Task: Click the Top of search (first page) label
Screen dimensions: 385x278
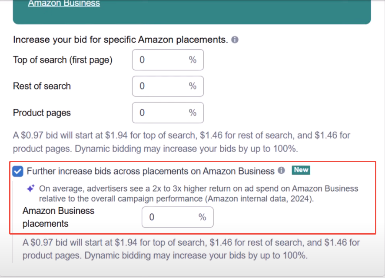Action: coord(63,60)
